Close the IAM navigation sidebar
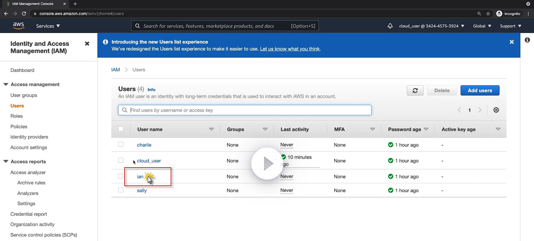The height and width of the screenshot is (241, 534). click(87, 44)
